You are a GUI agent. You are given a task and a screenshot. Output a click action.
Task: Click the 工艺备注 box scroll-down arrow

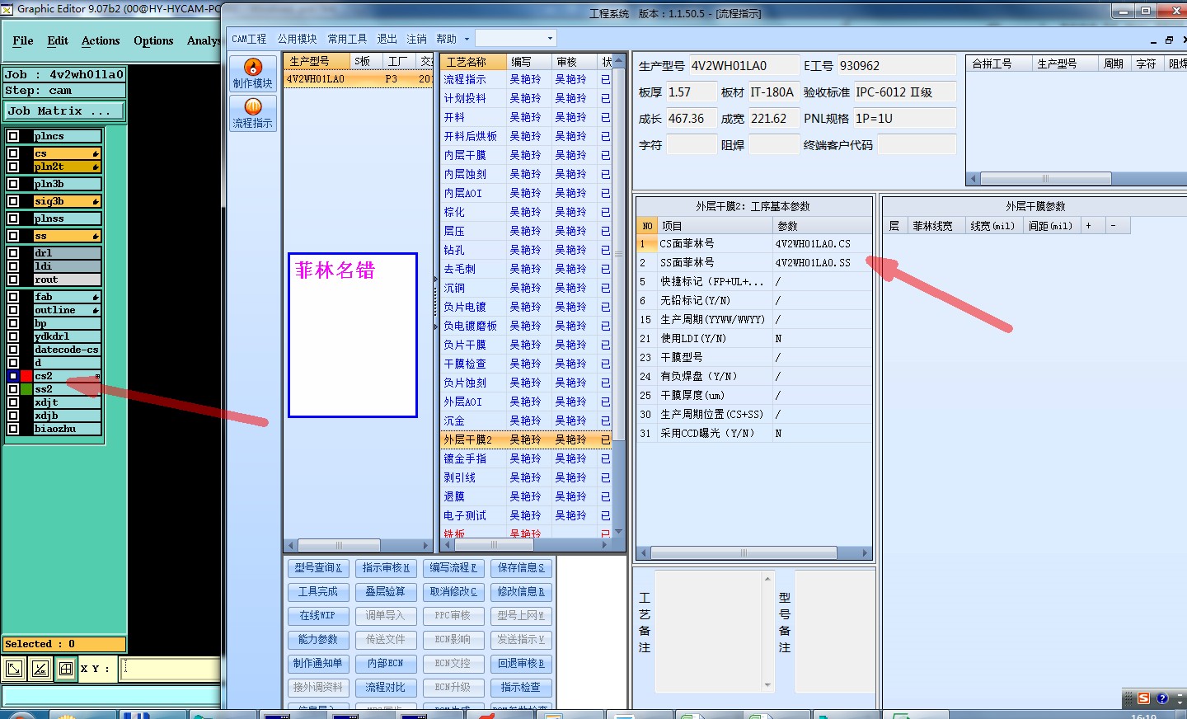click(x=767, y=685)
